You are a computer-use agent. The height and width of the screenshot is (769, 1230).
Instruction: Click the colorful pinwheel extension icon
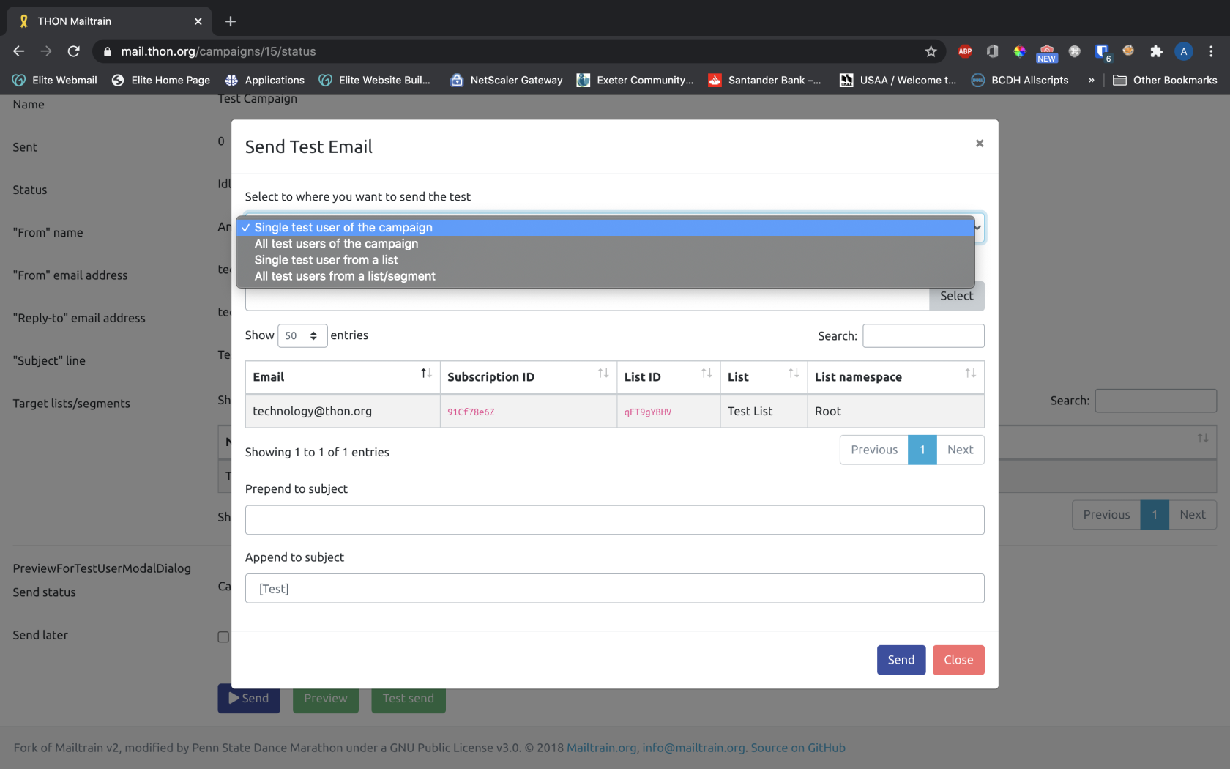coord(1019,51)
